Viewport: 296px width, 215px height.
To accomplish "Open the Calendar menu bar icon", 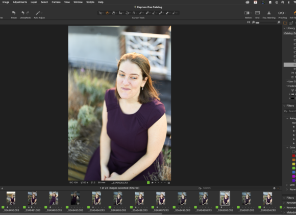I will click(255, 2).
